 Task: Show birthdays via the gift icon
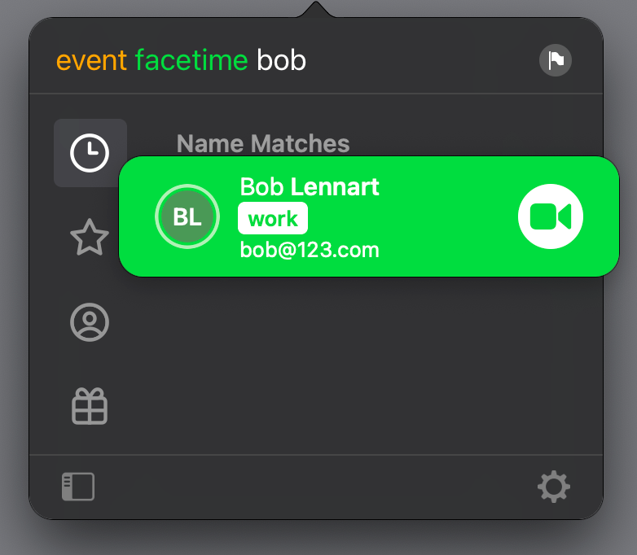coord(90,406)
